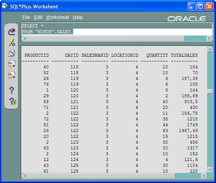Screen dimensions: 216x183
Task: Click the TOTALSALES value 156,75
Action: click(x=190, y=113)
